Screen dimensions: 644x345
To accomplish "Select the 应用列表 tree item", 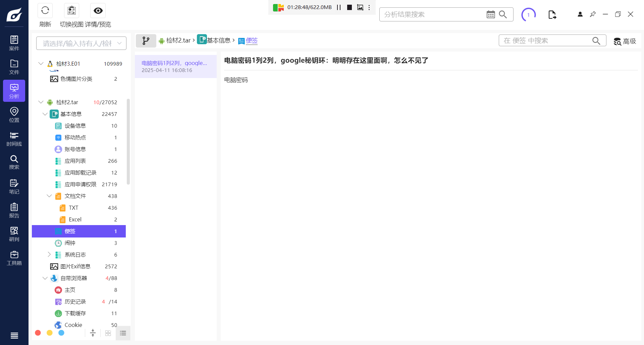I will pos(75,161).
